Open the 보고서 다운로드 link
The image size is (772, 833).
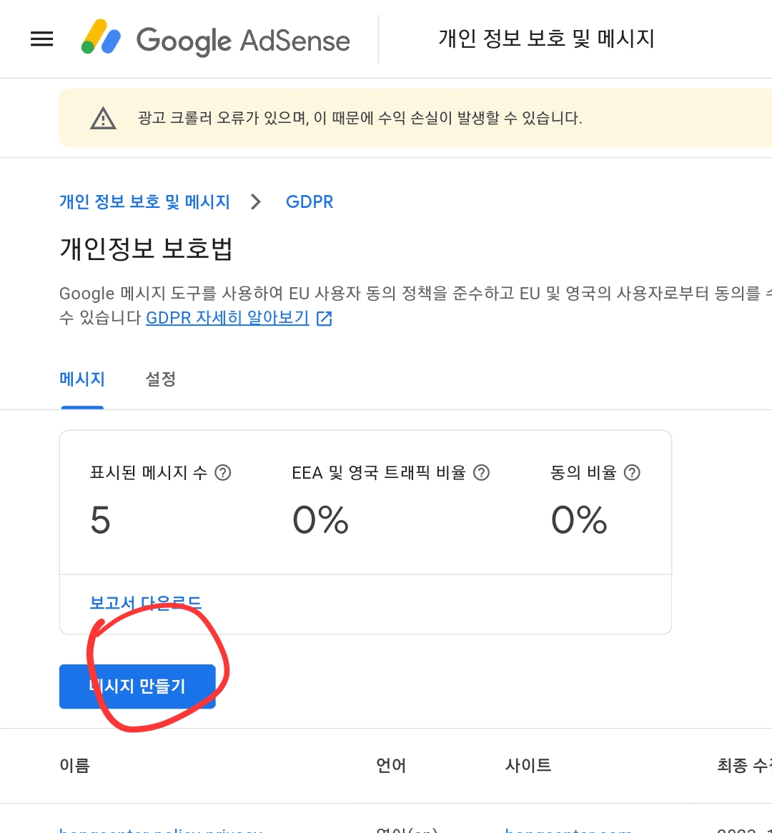(145, 603)
